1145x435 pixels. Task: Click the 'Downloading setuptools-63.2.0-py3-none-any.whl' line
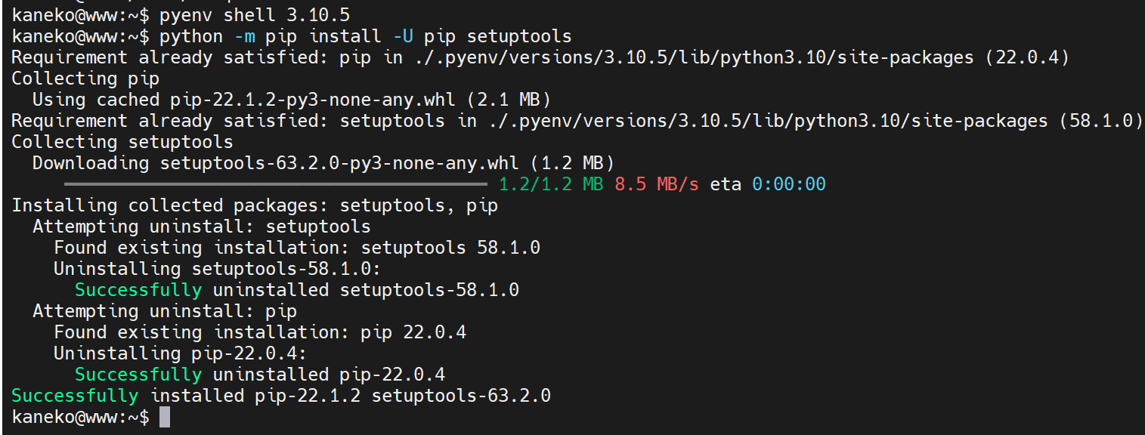(323, 163)
